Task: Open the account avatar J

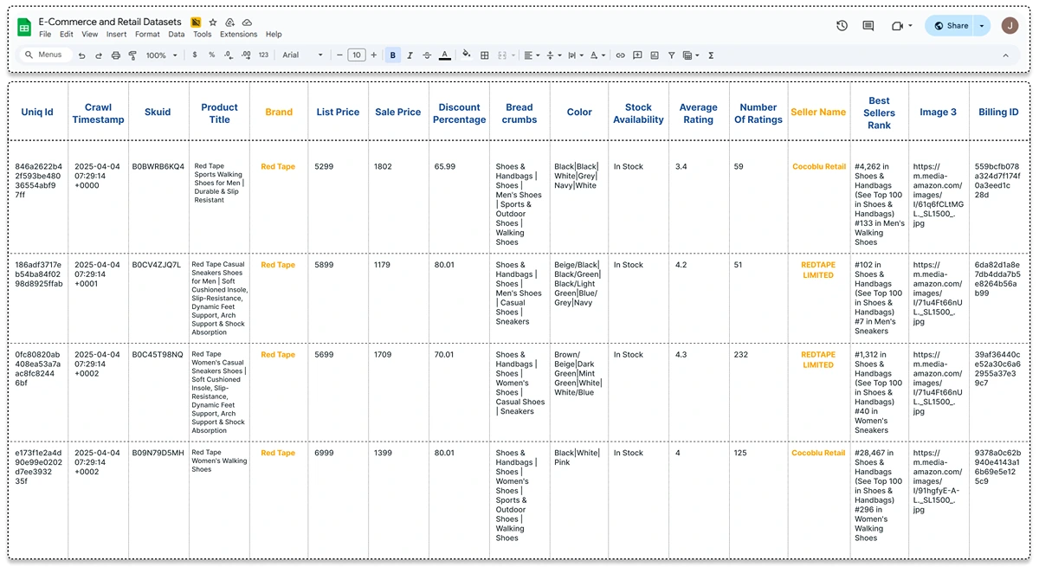Action: [1010, 26]
